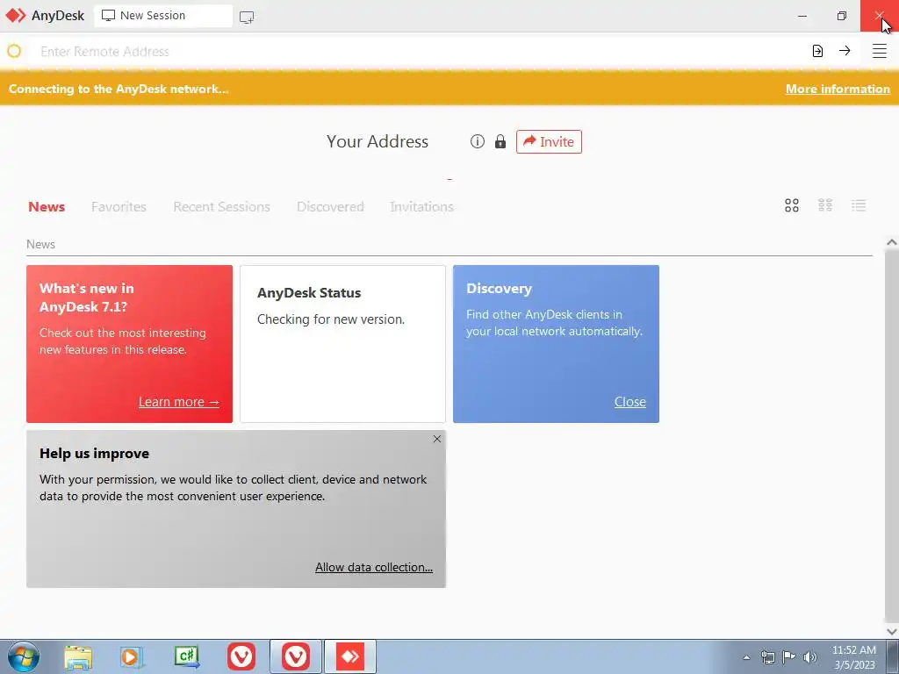Focus the Enter Remote Address field

pos(419,51)
